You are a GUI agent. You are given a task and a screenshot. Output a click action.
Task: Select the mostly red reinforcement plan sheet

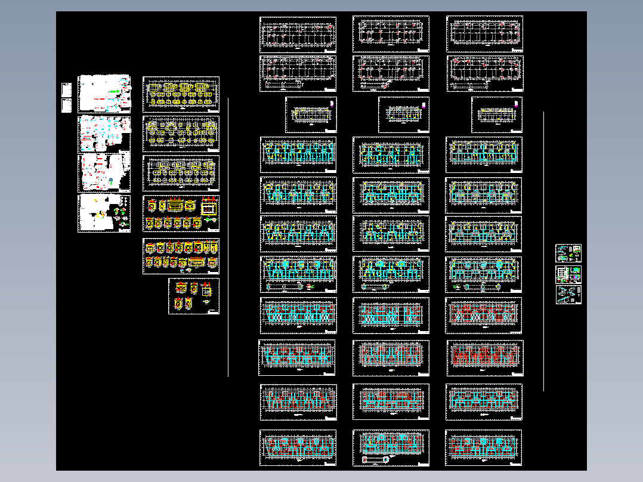pos(485,358)
